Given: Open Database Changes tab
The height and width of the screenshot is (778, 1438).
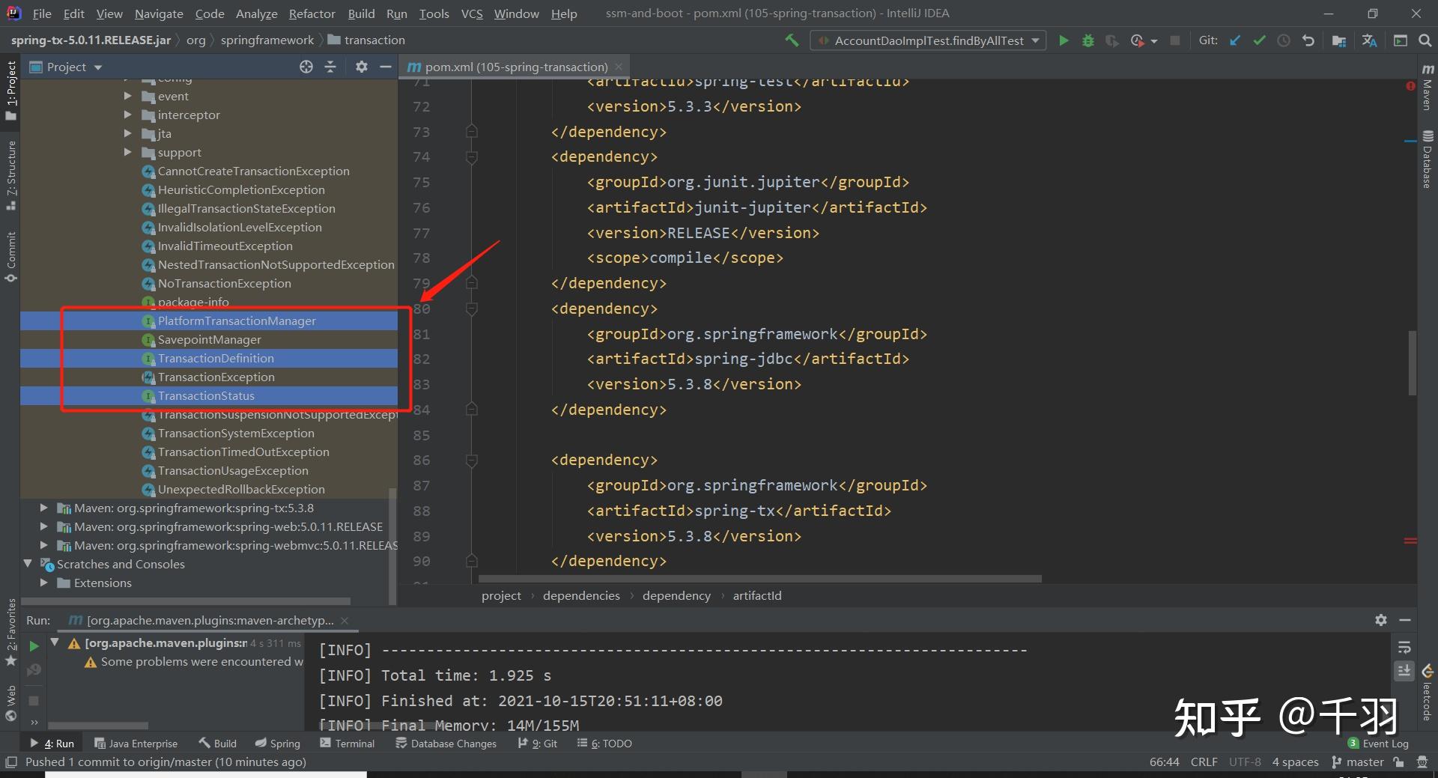Looking at the screenshot, I should tap(446, 744).
